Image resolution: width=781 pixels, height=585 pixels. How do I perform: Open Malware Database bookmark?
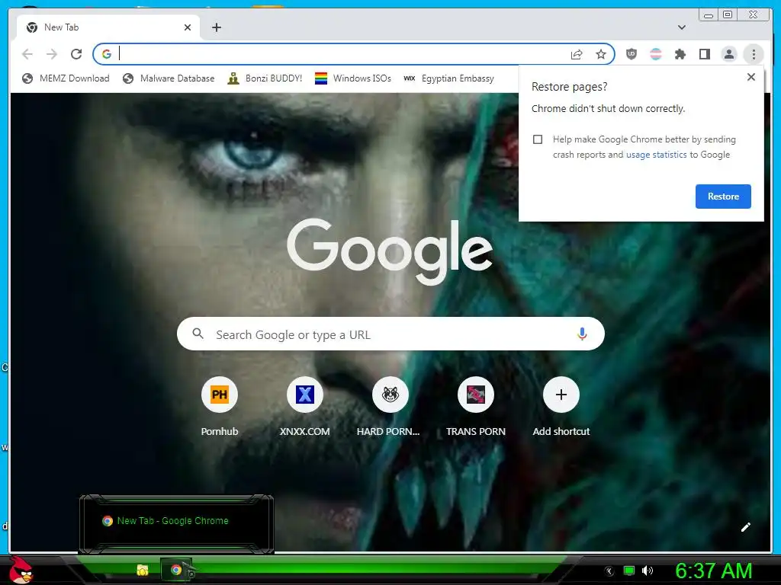click(x=169, y=78)
